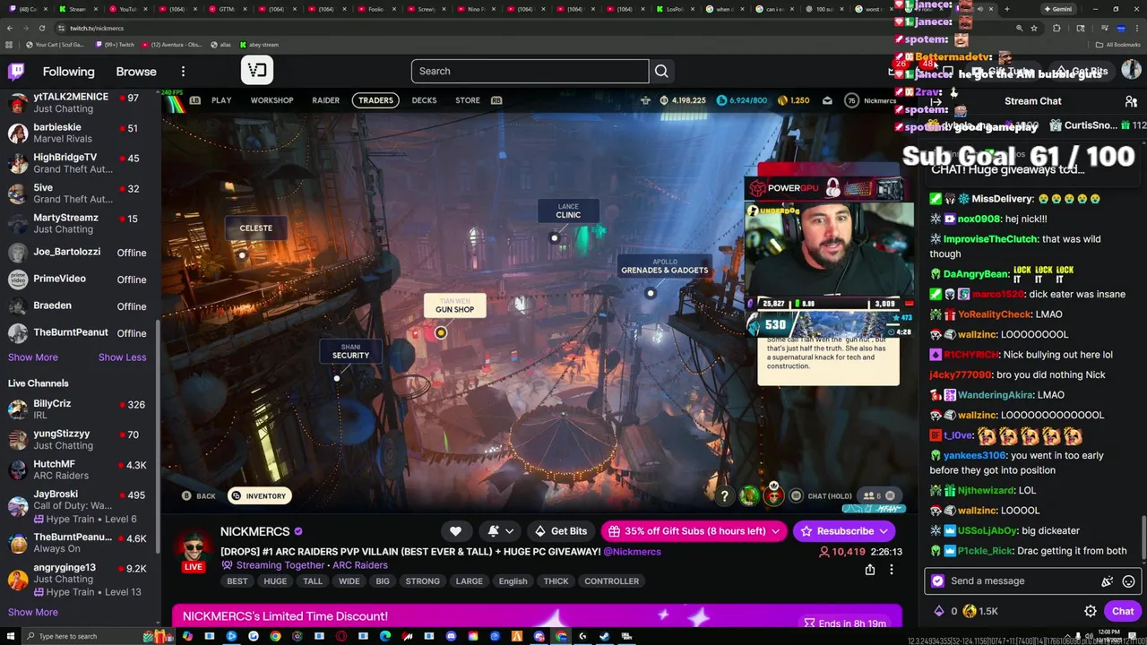Click the browser back arrow
The width and height of the screenshot is (1147, 645).
pyautogui.click(x=10, y=28)
